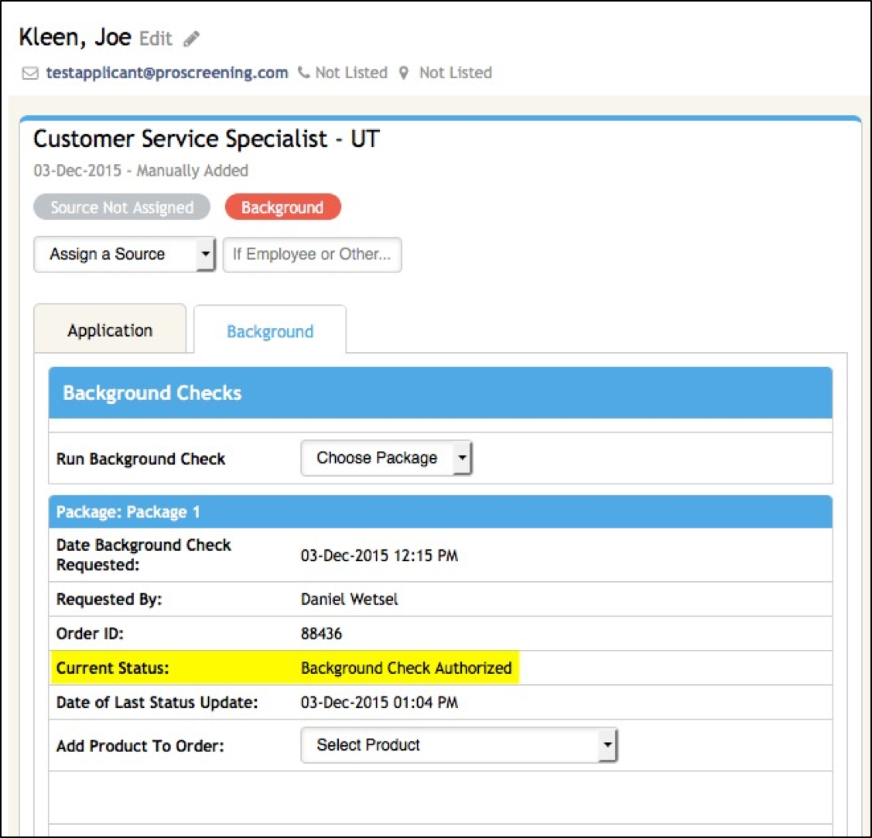Screen dimensions: 872x838
Task: Open the Select Product dropdown
Action: pos(459,745)
